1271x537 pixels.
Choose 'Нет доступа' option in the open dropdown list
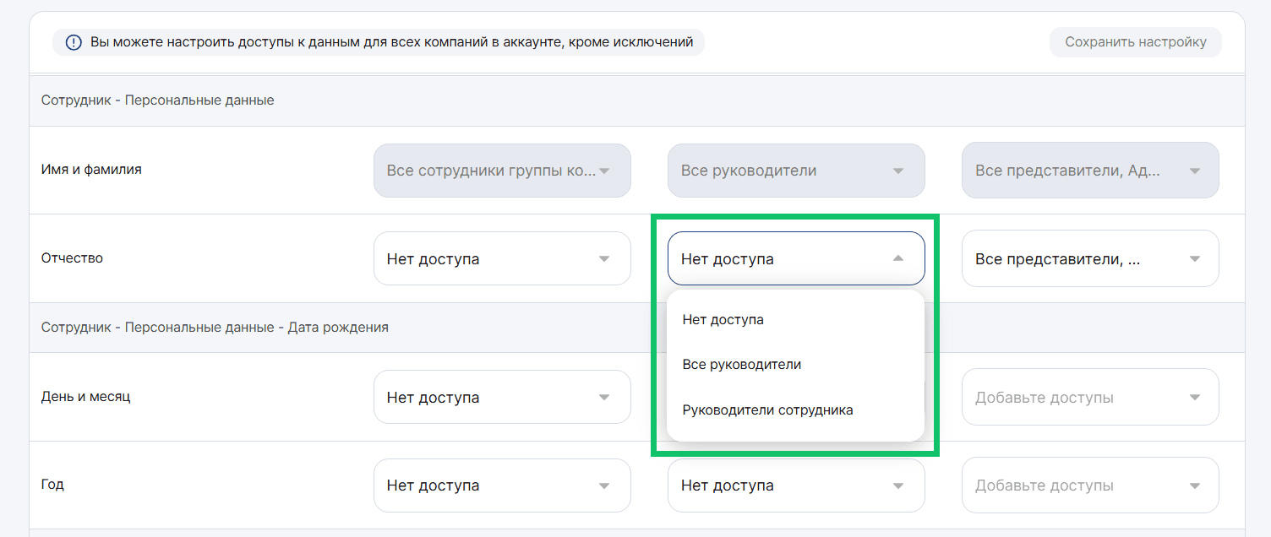723,319
